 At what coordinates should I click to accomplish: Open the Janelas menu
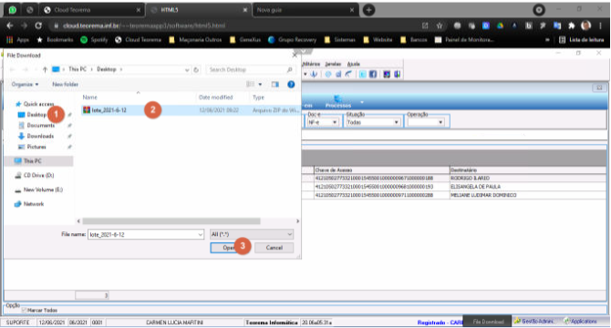click(x=333, y=64)
